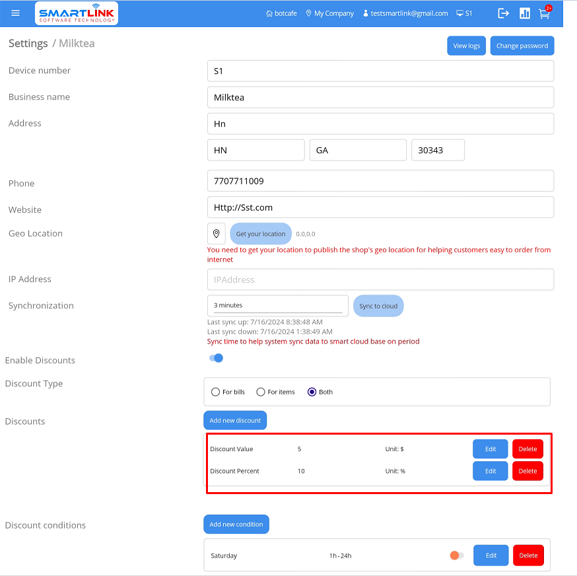The image size is (577, 576).
Task: Click the View logs button
Action: [466, 46]
